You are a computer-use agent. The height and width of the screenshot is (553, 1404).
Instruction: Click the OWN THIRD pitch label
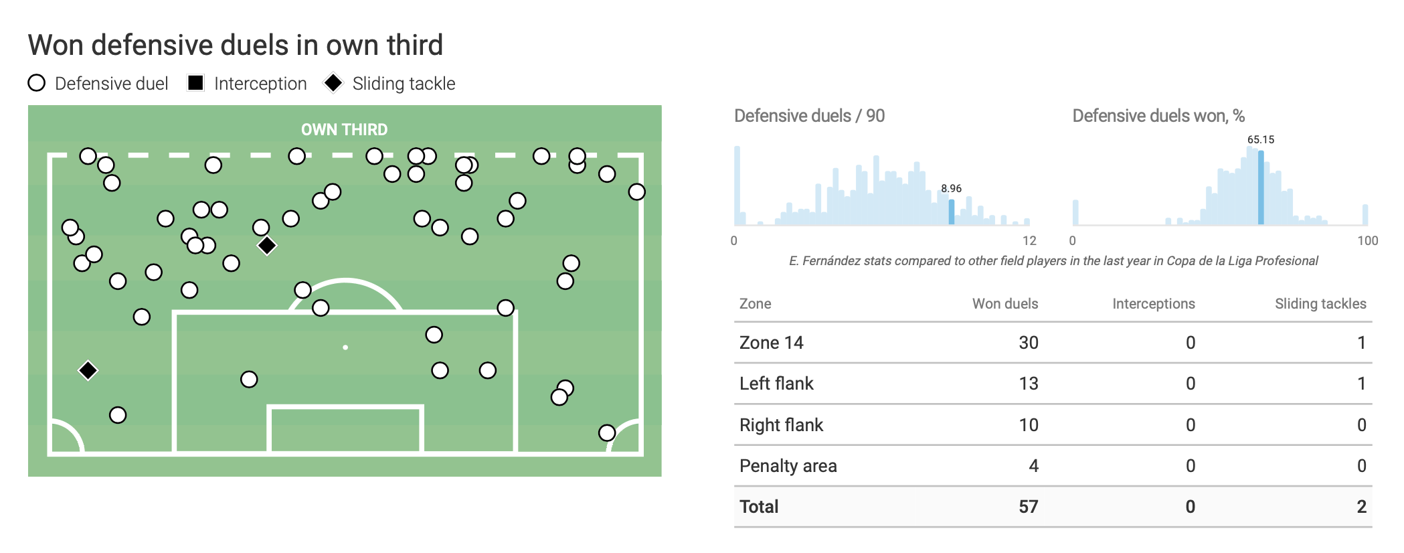pyautogui.click(x=344, y=130)
